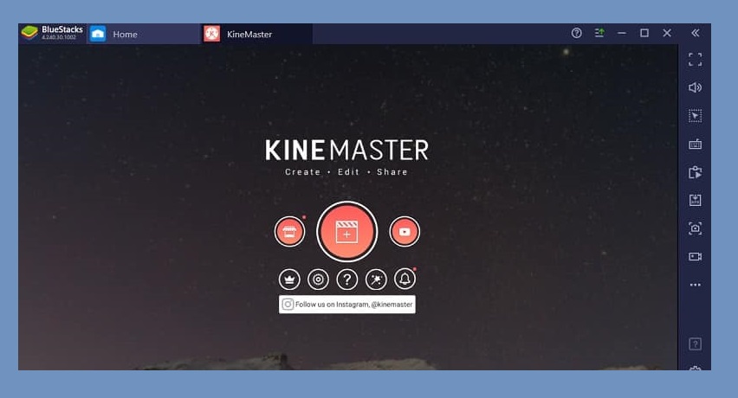Open the notifications bell icon
This screenshot has height=398, width=738.
(x=405, y=279)
